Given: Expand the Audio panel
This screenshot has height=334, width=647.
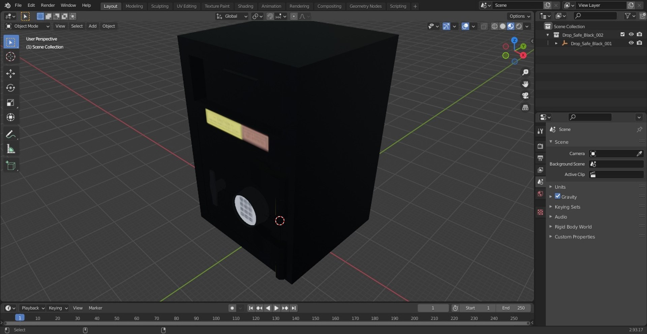Looking at the screenshot, I should coord(561,217).
